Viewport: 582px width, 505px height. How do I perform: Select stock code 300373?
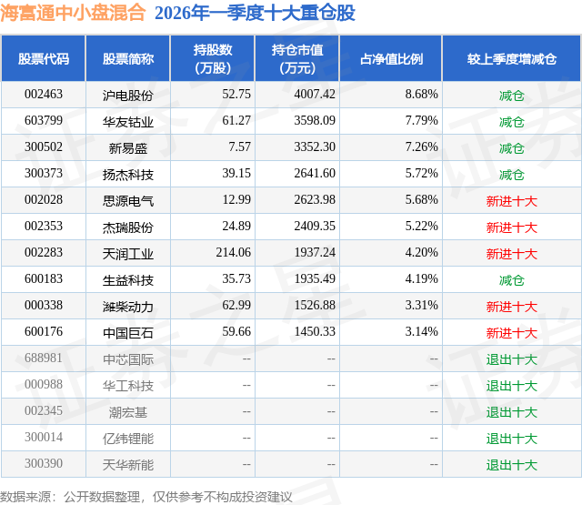44,174
